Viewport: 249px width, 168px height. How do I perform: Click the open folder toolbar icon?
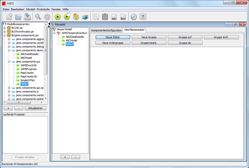click(x=18, y=17)
